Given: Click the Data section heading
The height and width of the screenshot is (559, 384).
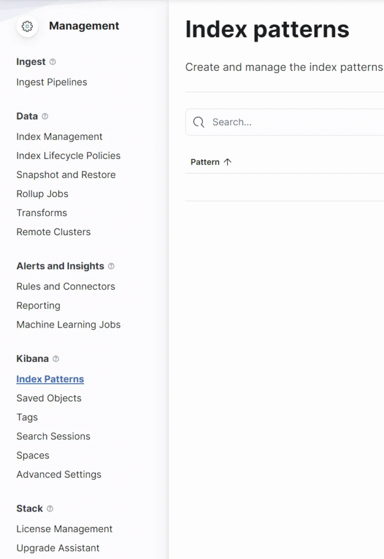Looking at the screenshot, I should tap(27, 116).
